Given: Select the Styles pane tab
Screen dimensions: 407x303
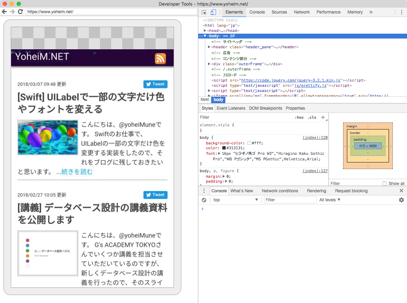Looking at the screenshot, I should tap(207, 108).
